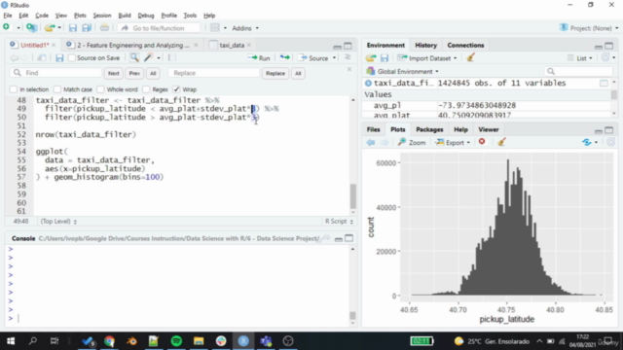Click the environment search field
The image size is (623, 350).
click(578, 71)
